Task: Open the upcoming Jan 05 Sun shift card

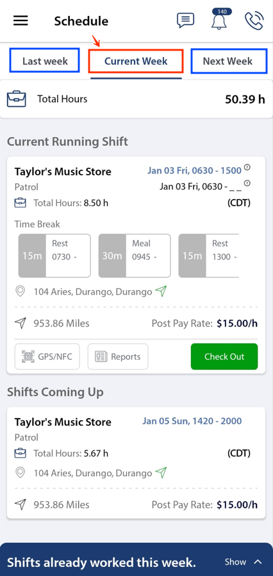Action: (x=136, y=463)
